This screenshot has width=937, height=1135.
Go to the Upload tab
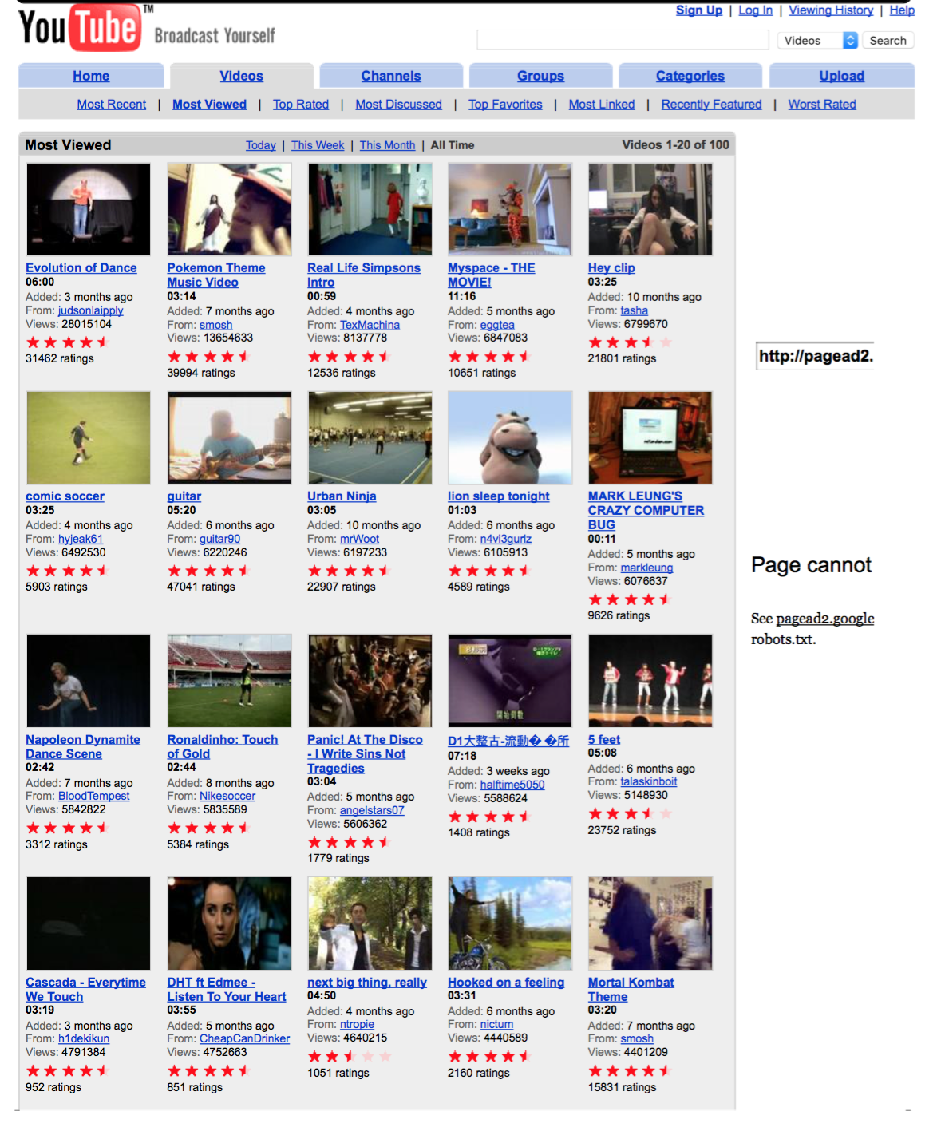pos(841,76)
